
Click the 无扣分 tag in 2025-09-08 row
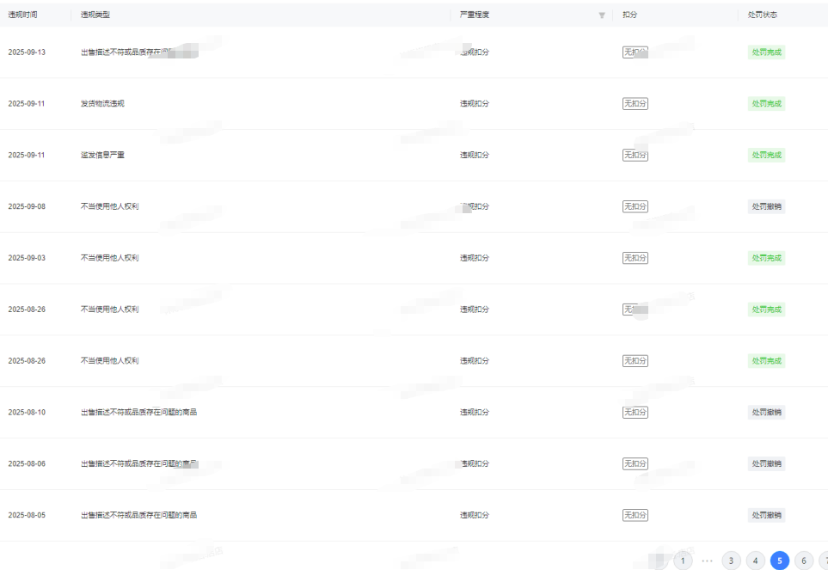pyautogui.click(x=635, y=206)
